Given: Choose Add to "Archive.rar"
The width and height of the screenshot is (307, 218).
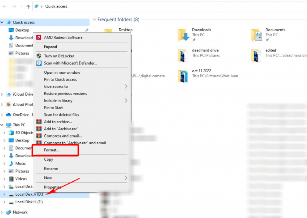Looking at the screenshot, I should click(82, 129).
